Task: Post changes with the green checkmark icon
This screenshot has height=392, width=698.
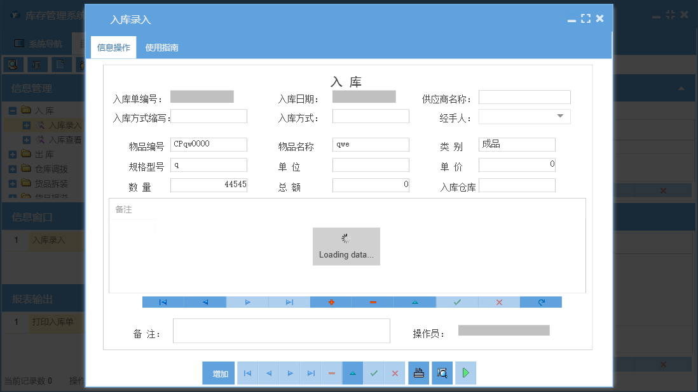Action: [x=456, y=302]
